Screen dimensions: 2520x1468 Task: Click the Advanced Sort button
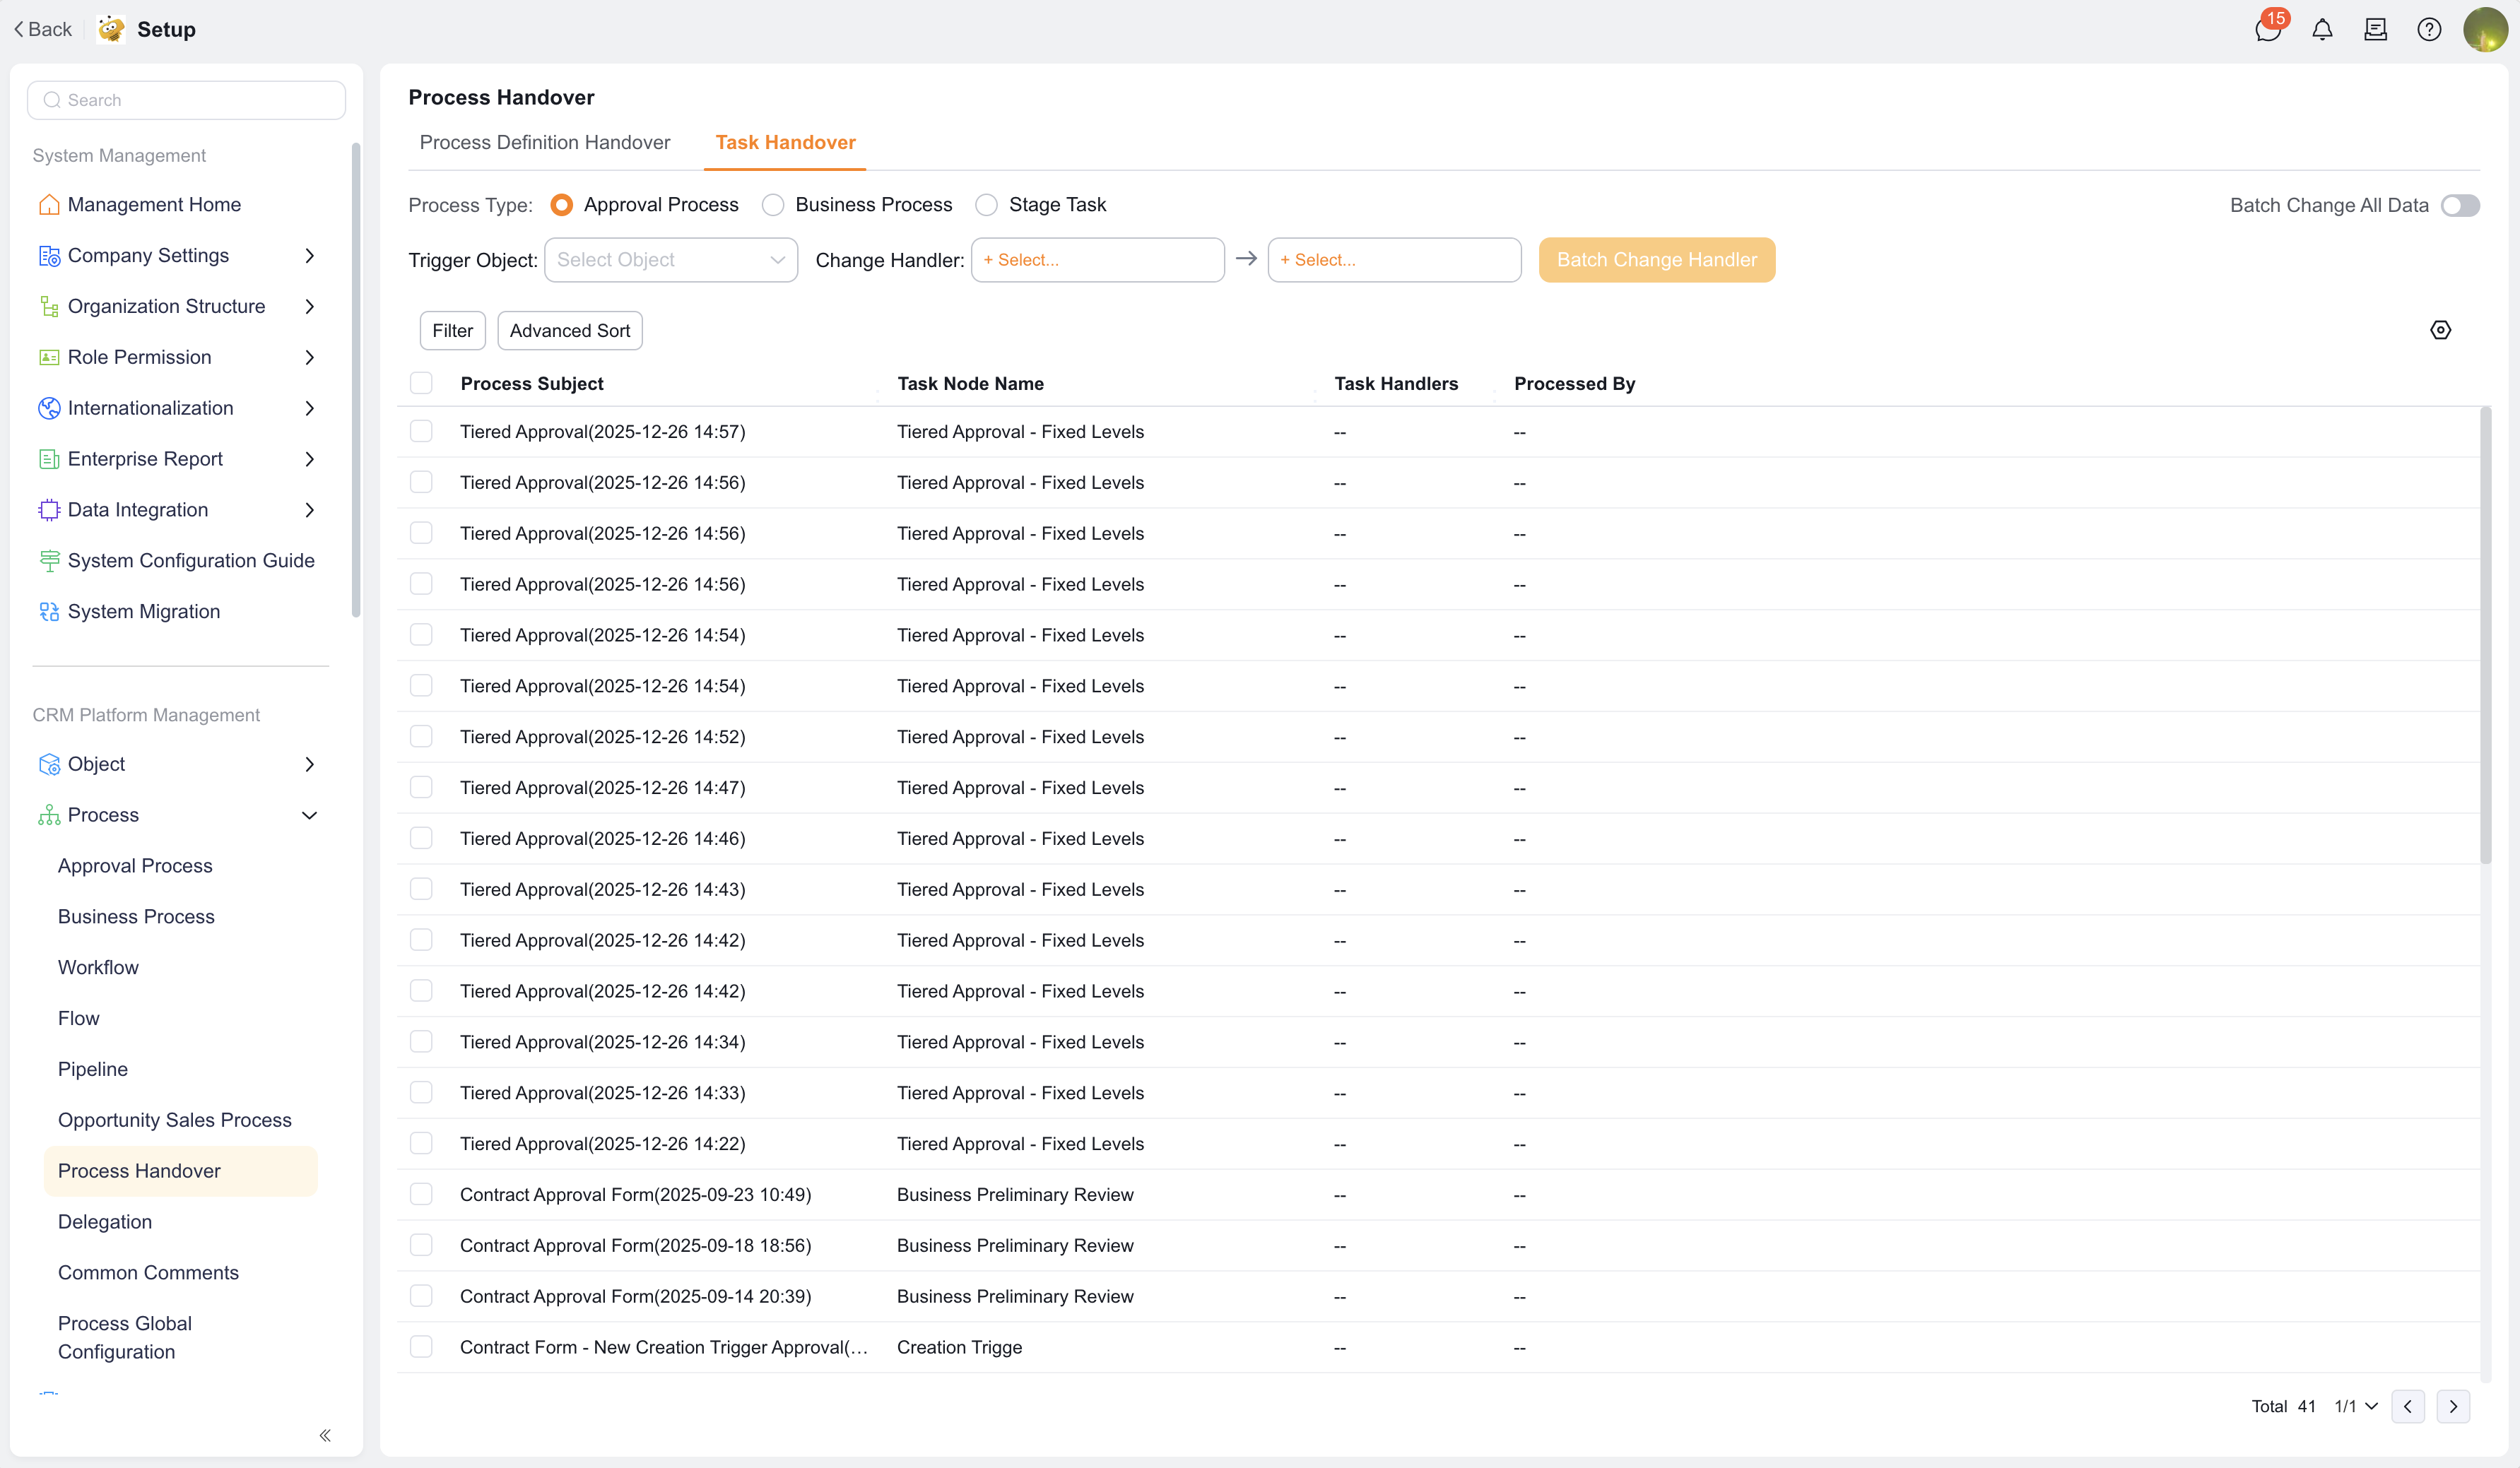[x=570, y=331]
